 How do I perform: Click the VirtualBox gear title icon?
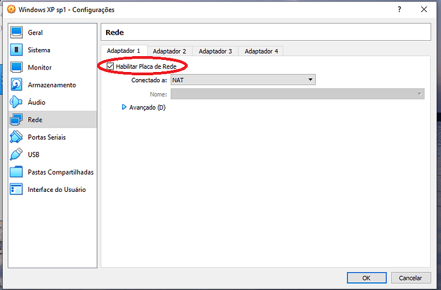click(12, 10)
